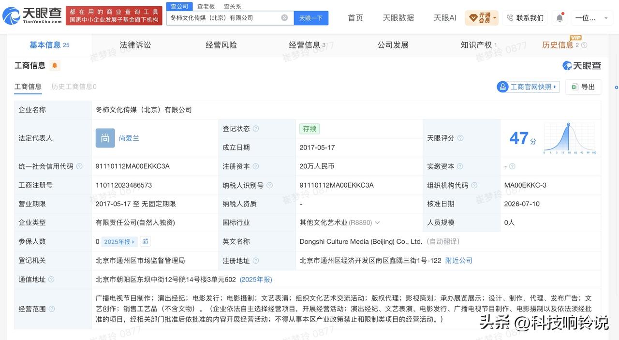Open 天眼AI in top navigation
Image resolution: width=619 pixels, height=340 pixels.
click(445, 18)
